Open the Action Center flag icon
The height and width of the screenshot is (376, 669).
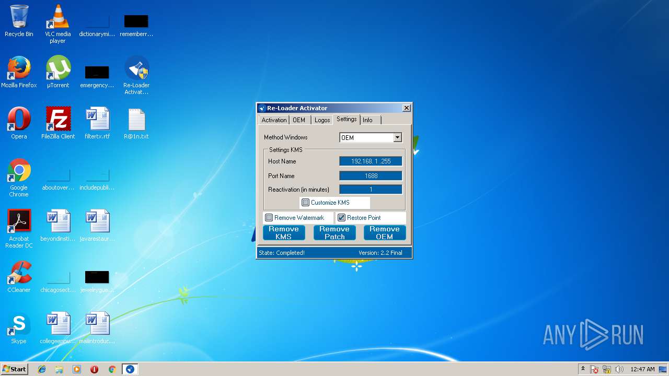(x=595, y=369)
